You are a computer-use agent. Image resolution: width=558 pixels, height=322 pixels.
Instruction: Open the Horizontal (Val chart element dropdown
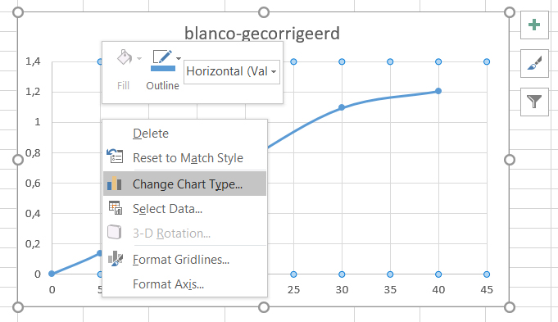(232, 71)
